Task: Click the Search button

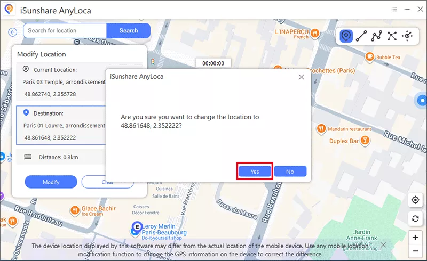Action: 129,30
